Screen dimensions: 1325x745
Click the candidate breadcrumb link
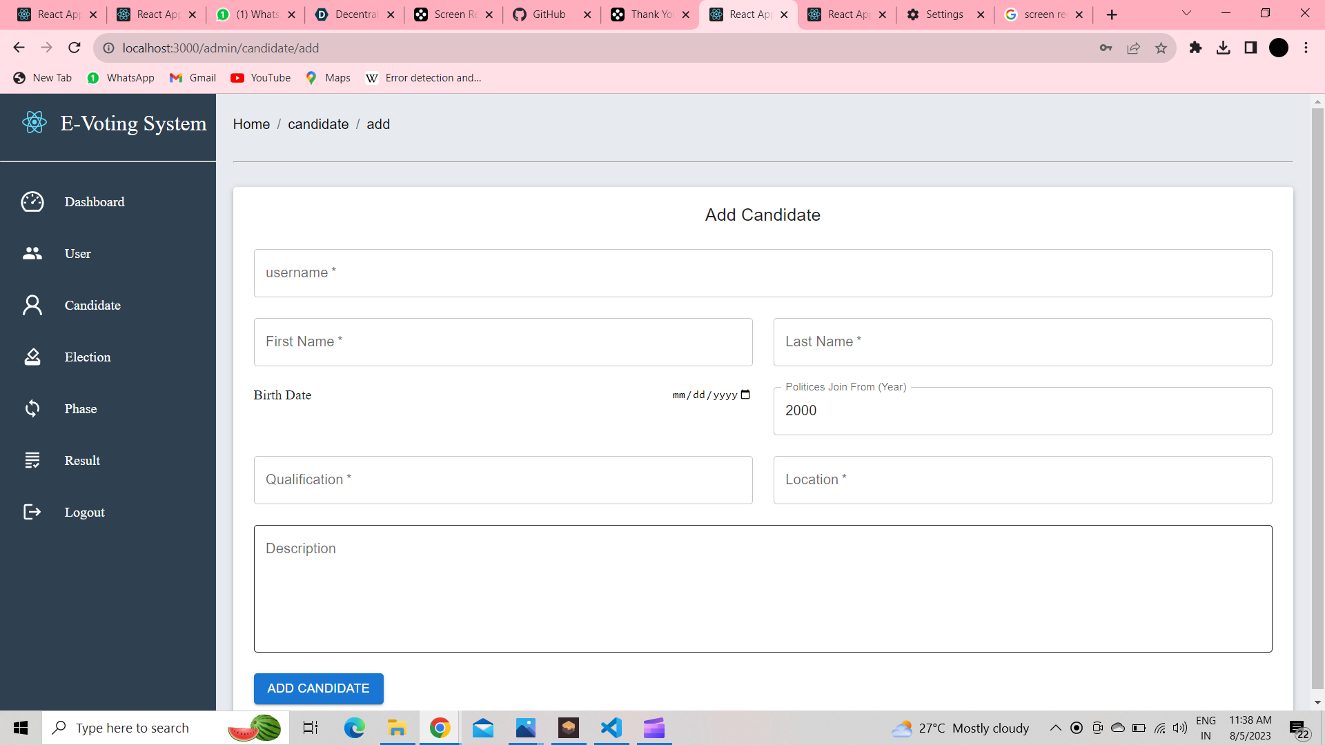pos(318,124)
